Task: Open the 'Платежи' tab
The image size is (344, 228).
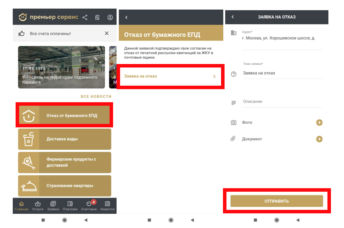Action: [70, 206]
